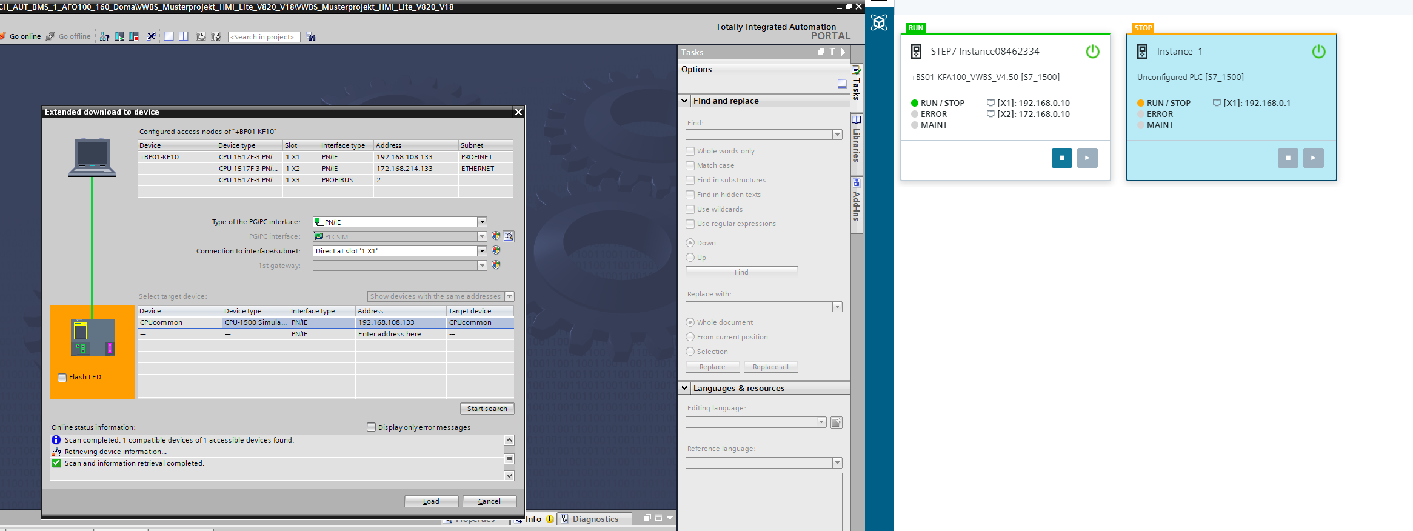
Task: Select the Up search direction radio
Action: tap(690, 258)
